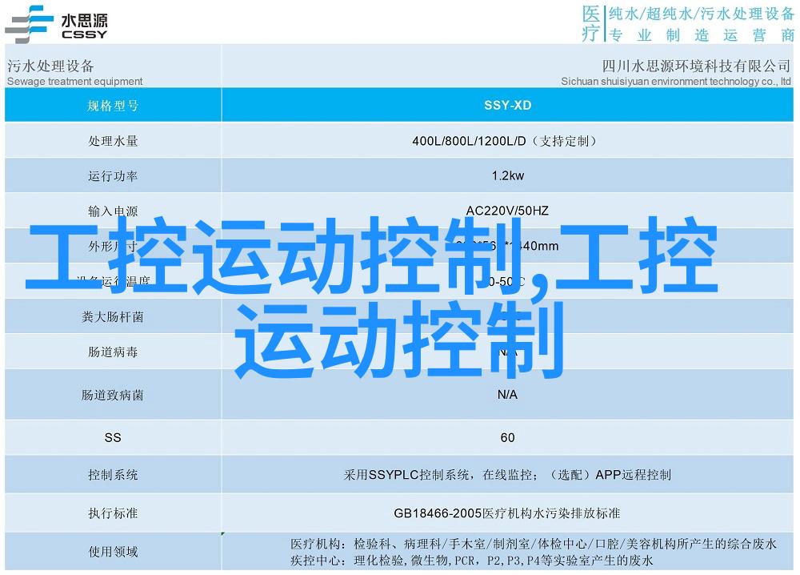Viewport: 800px width, 575px height.
Task: Click the Sewage treatment equipment subtitle
Action: click(74, 81)
